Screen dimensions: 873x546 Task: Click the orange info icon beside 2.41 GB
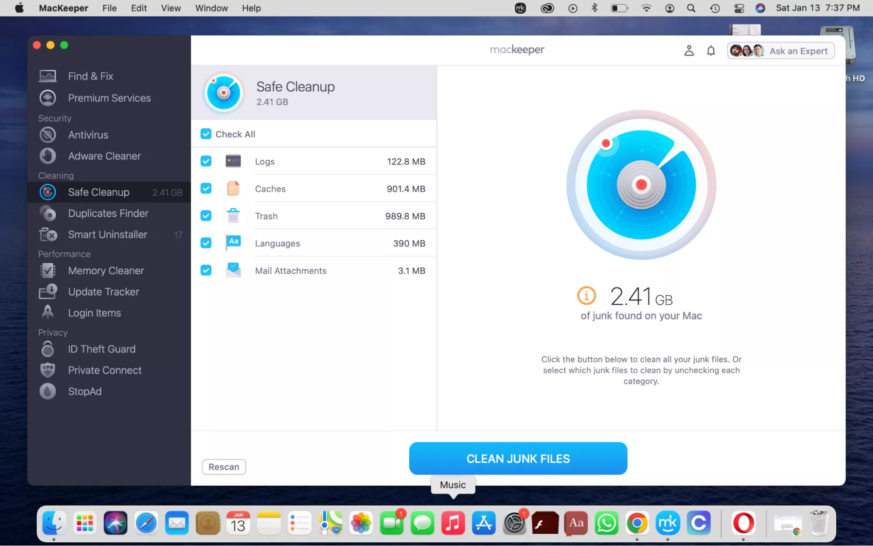pos(586,296)
